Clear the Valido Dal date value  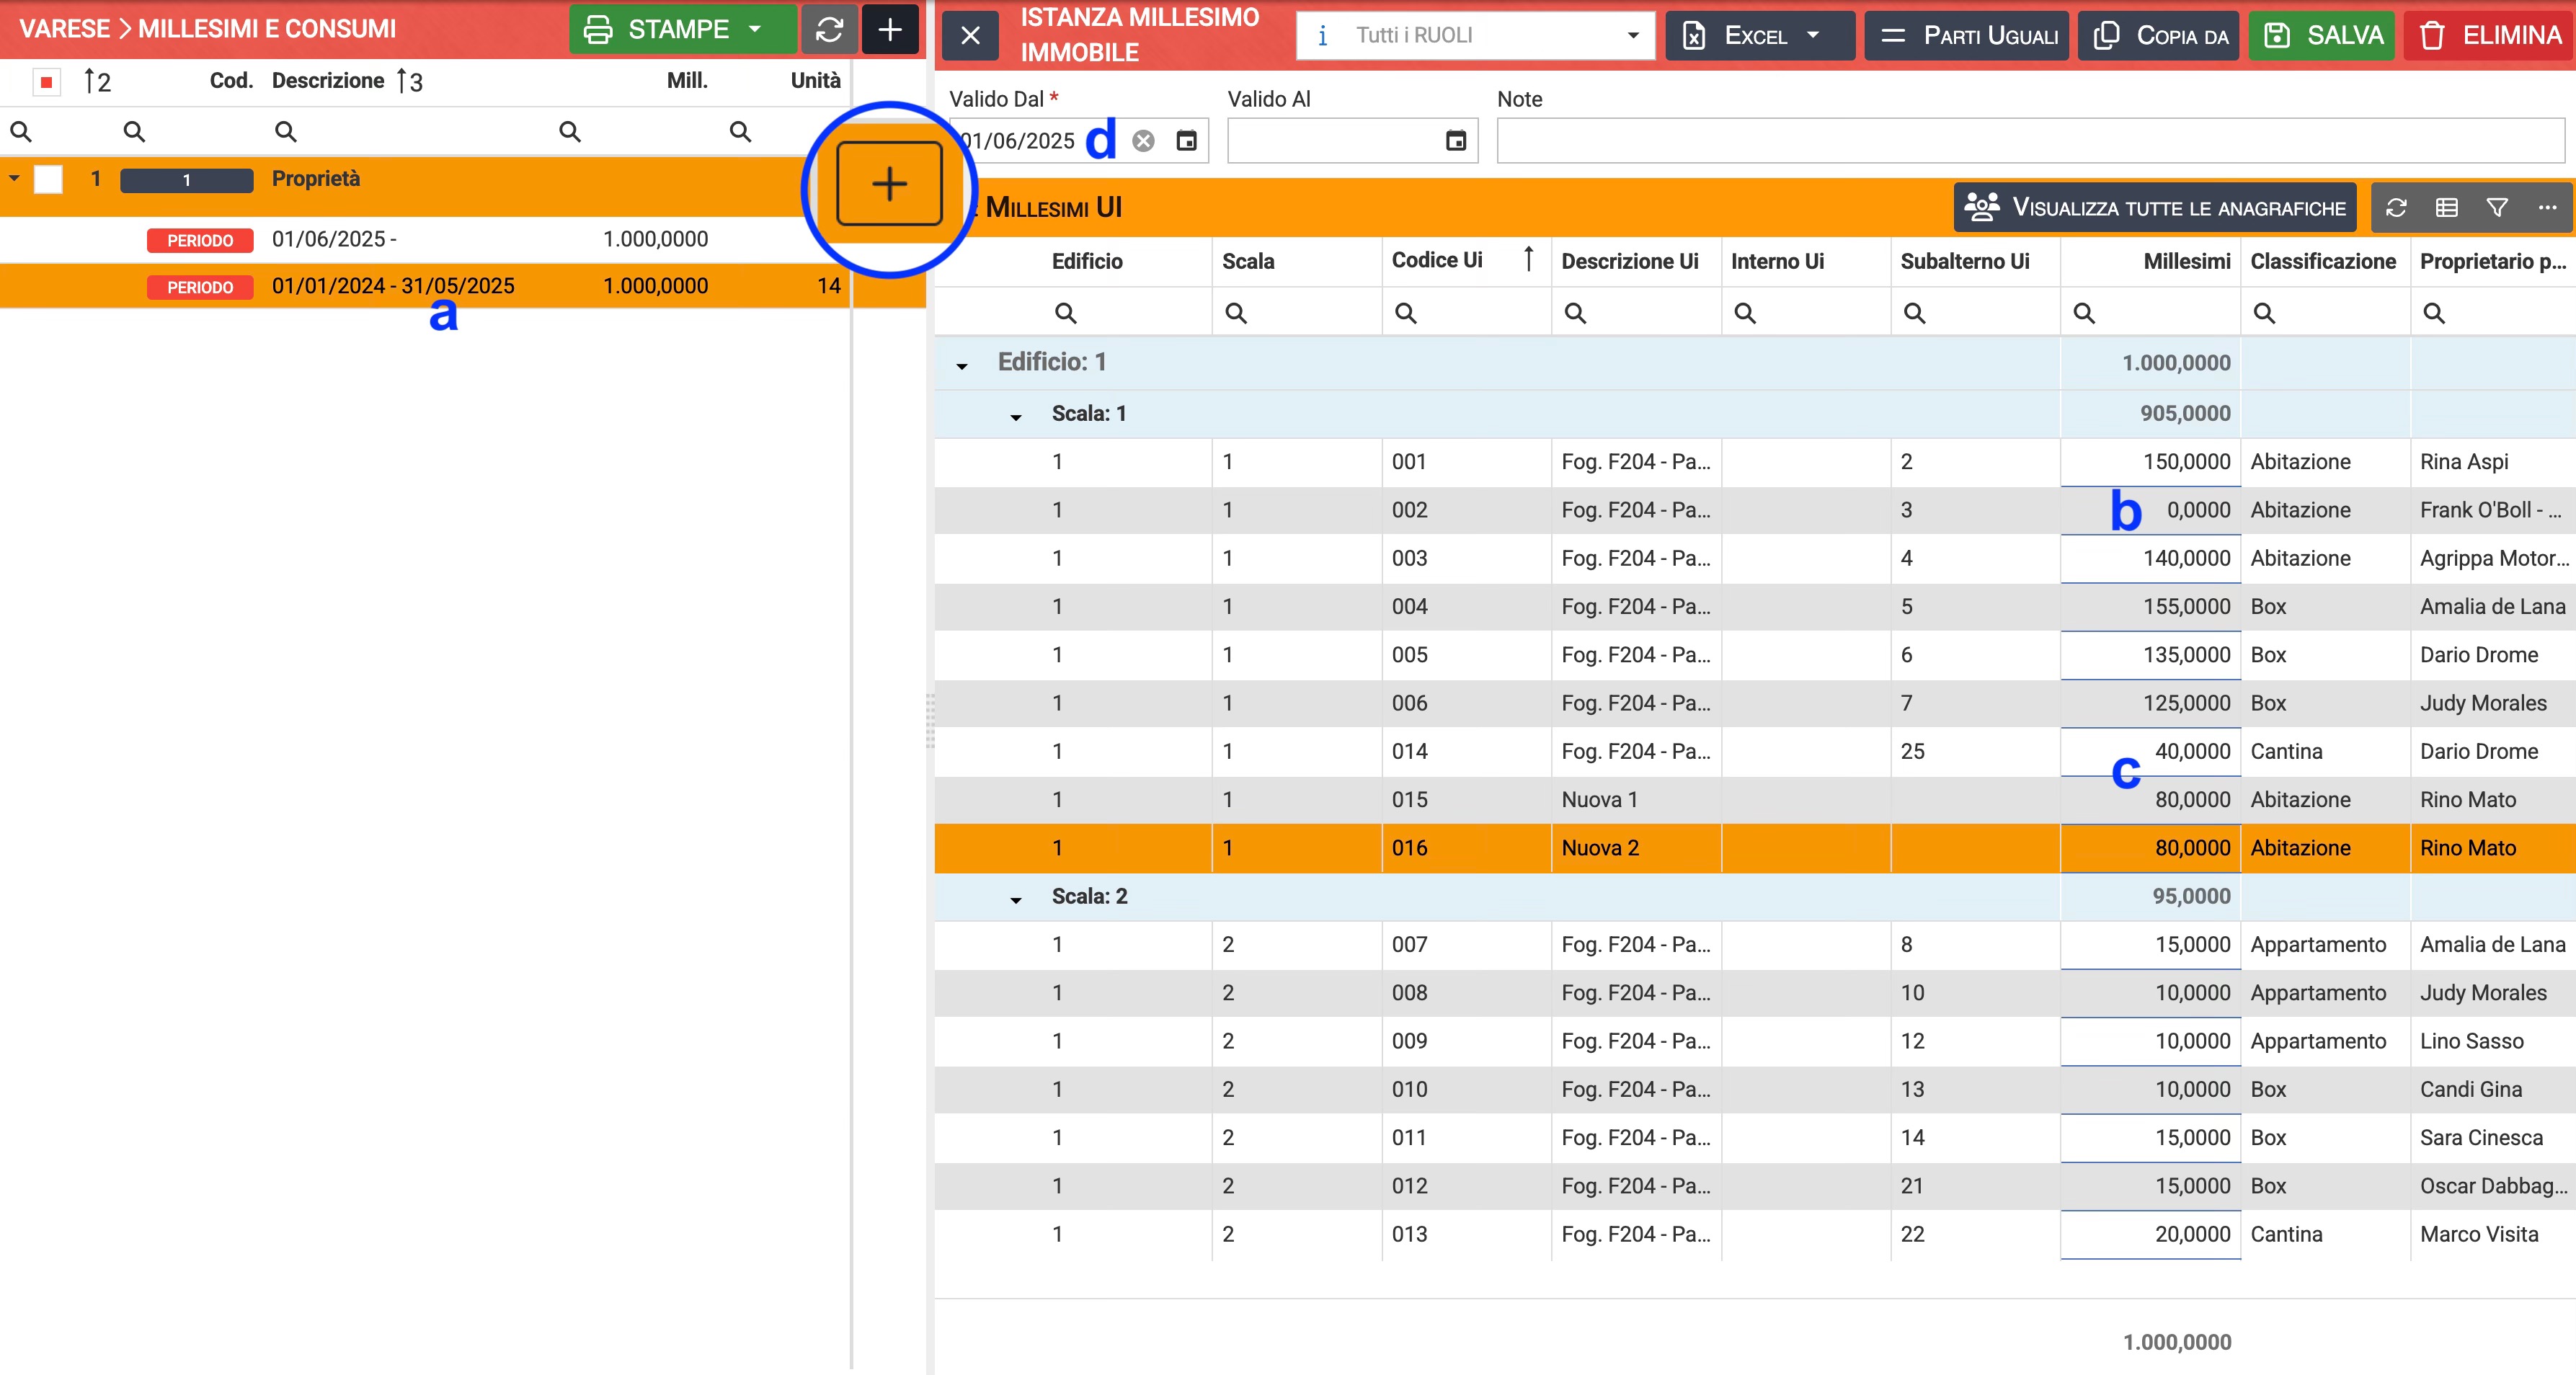tap(1143, 141)
